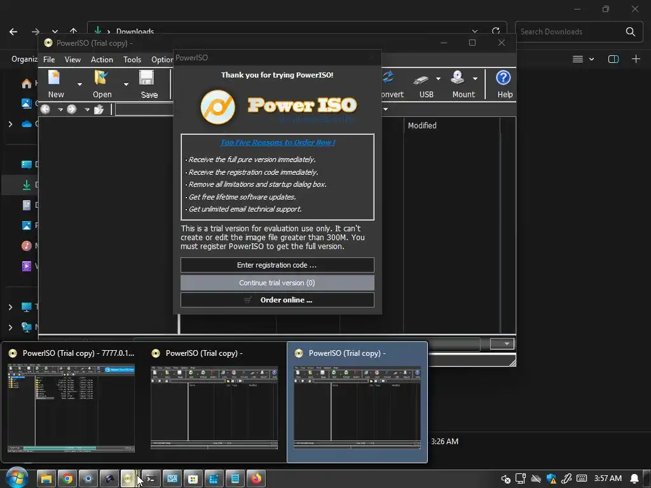The width and height of the screenshot is (651, 488).
Task: Open Top Five Reasons to Order Now link
Action: tap(277, 142)
